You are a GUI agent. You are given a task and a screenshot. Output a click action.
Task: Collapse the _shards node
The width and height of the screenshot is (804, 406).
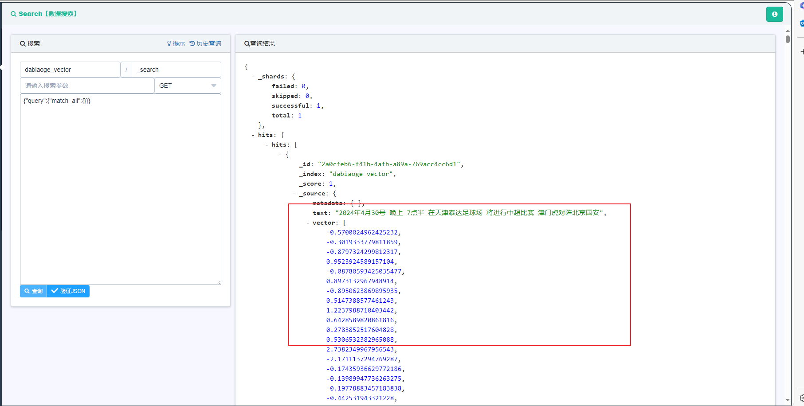[x=253, y=77]
